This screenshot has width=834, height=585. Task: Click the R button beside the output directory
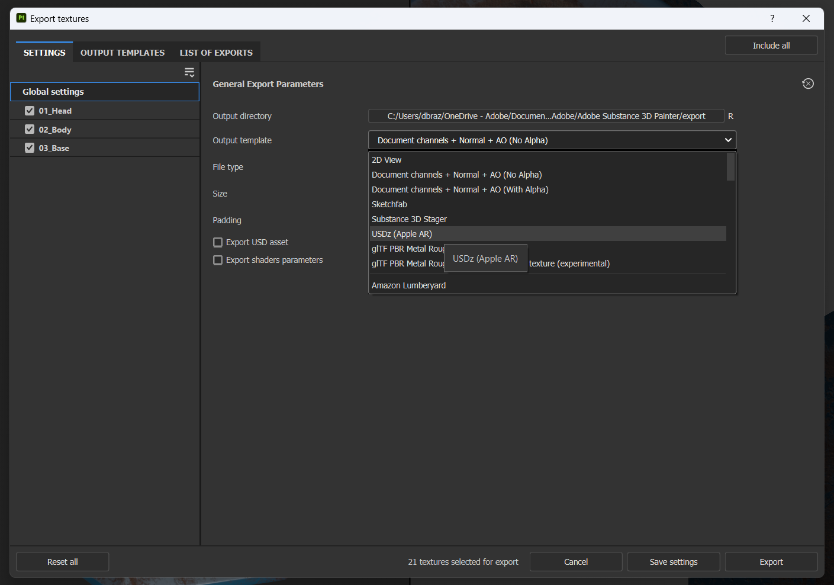click(731, 116)
